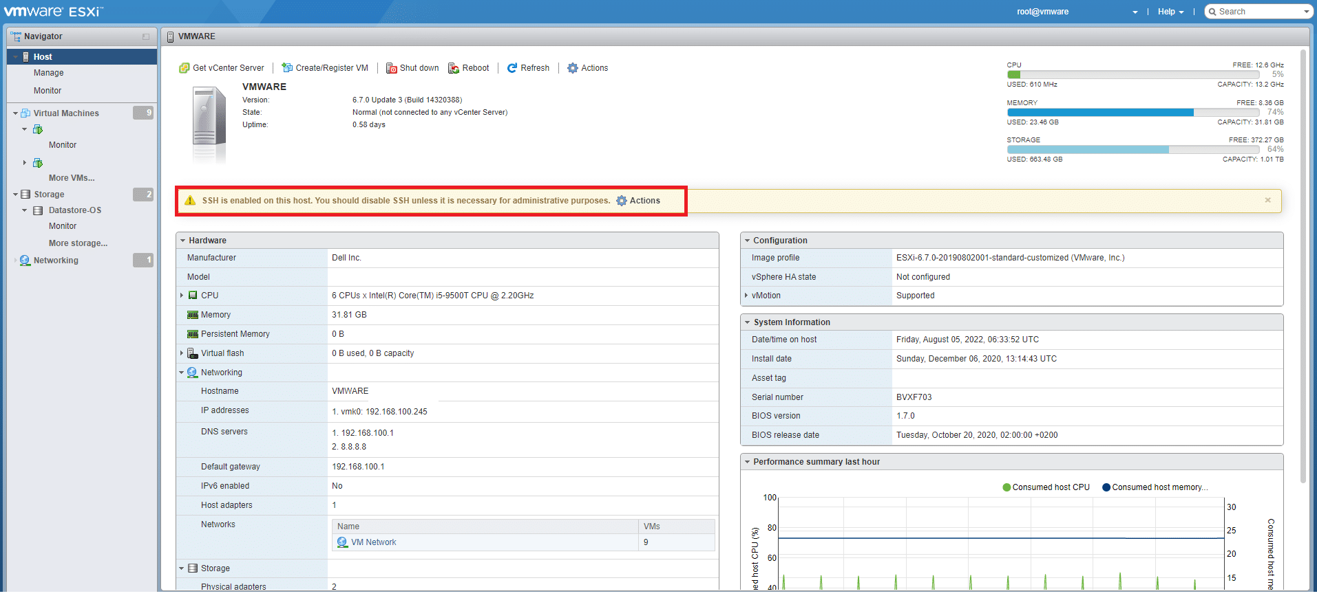Click the Networking globe icon in Navigator
This screenshot has height=598, width=1317.
coord(25,261)
